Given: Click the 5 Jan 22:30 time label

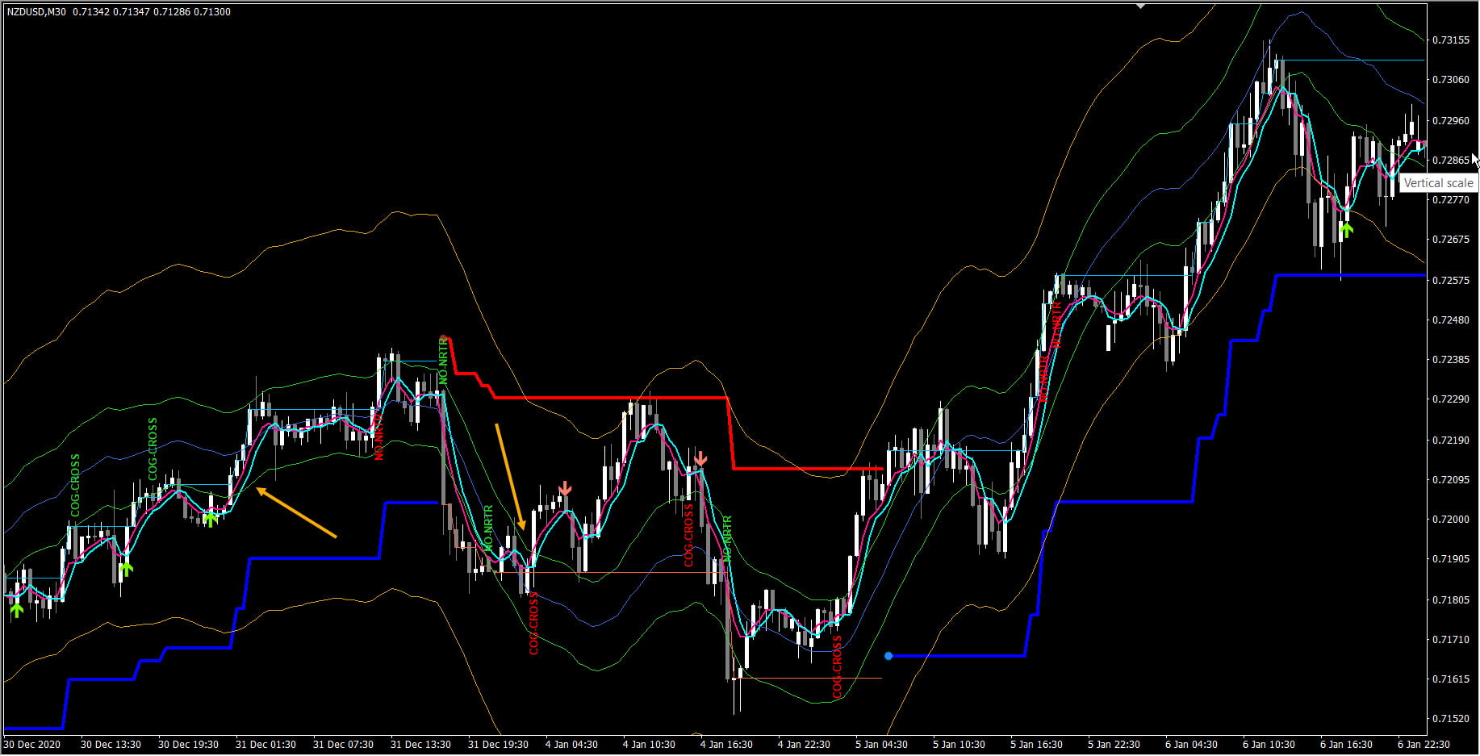Looking at the screenshot, I should pyautogui.click(x=1114, y=745).
